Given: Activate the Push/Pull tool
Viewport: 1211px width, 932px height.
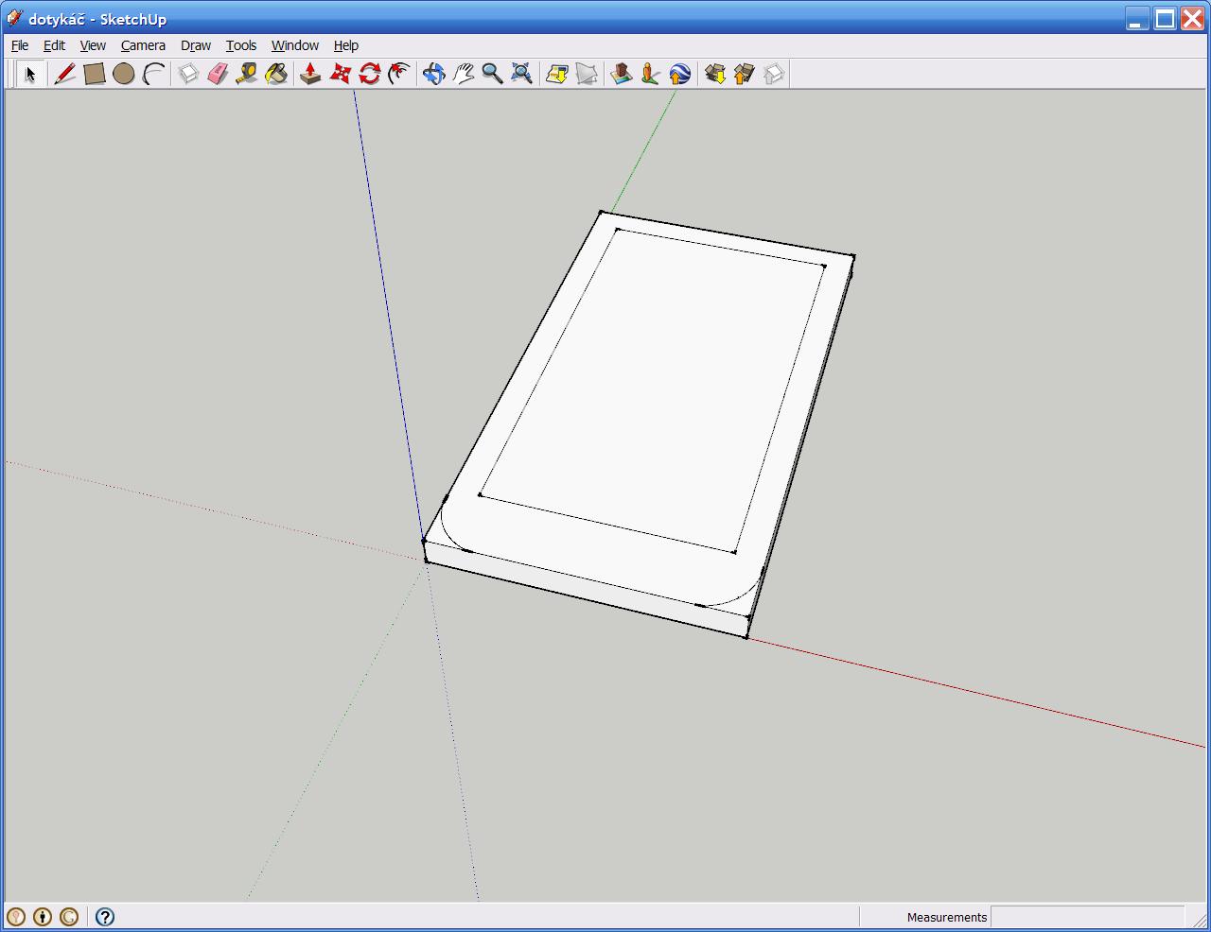Looking at the screenshot, I should pyautogui.click(x=310, y=74).
